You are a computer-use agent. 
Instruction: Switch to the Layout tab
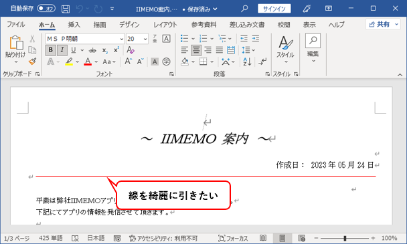click(x=165, y=25)
